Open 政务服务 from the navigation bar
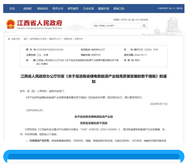189x164 pixels. click(x=73, y=9)
